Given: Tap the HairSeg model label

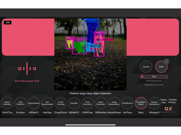Looking at the screenshot, I should 47,113.
